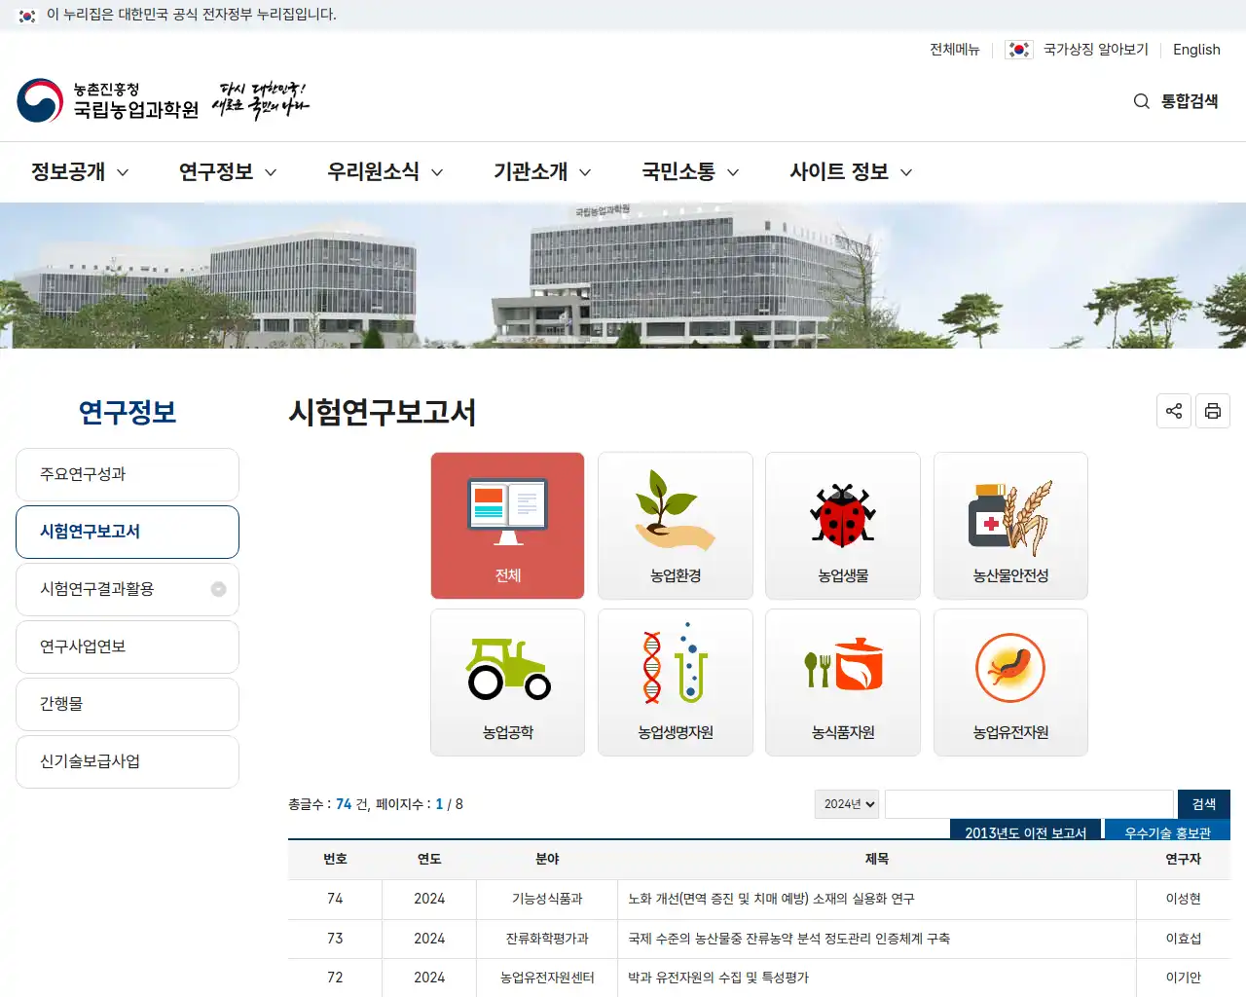
Task: Click the 검색 search button
Action: click(1204, 804)
